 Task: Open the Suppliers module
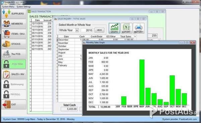(14, 14)
